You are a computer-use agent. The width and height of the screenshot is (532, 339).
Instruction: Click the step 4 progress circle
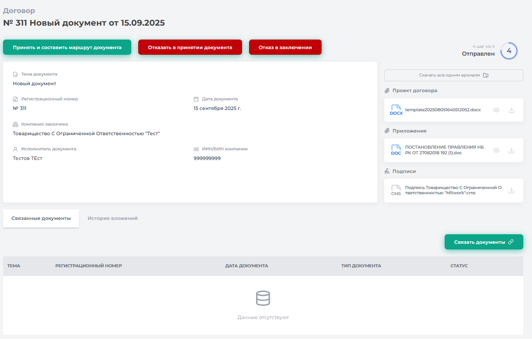click(509, 51)
